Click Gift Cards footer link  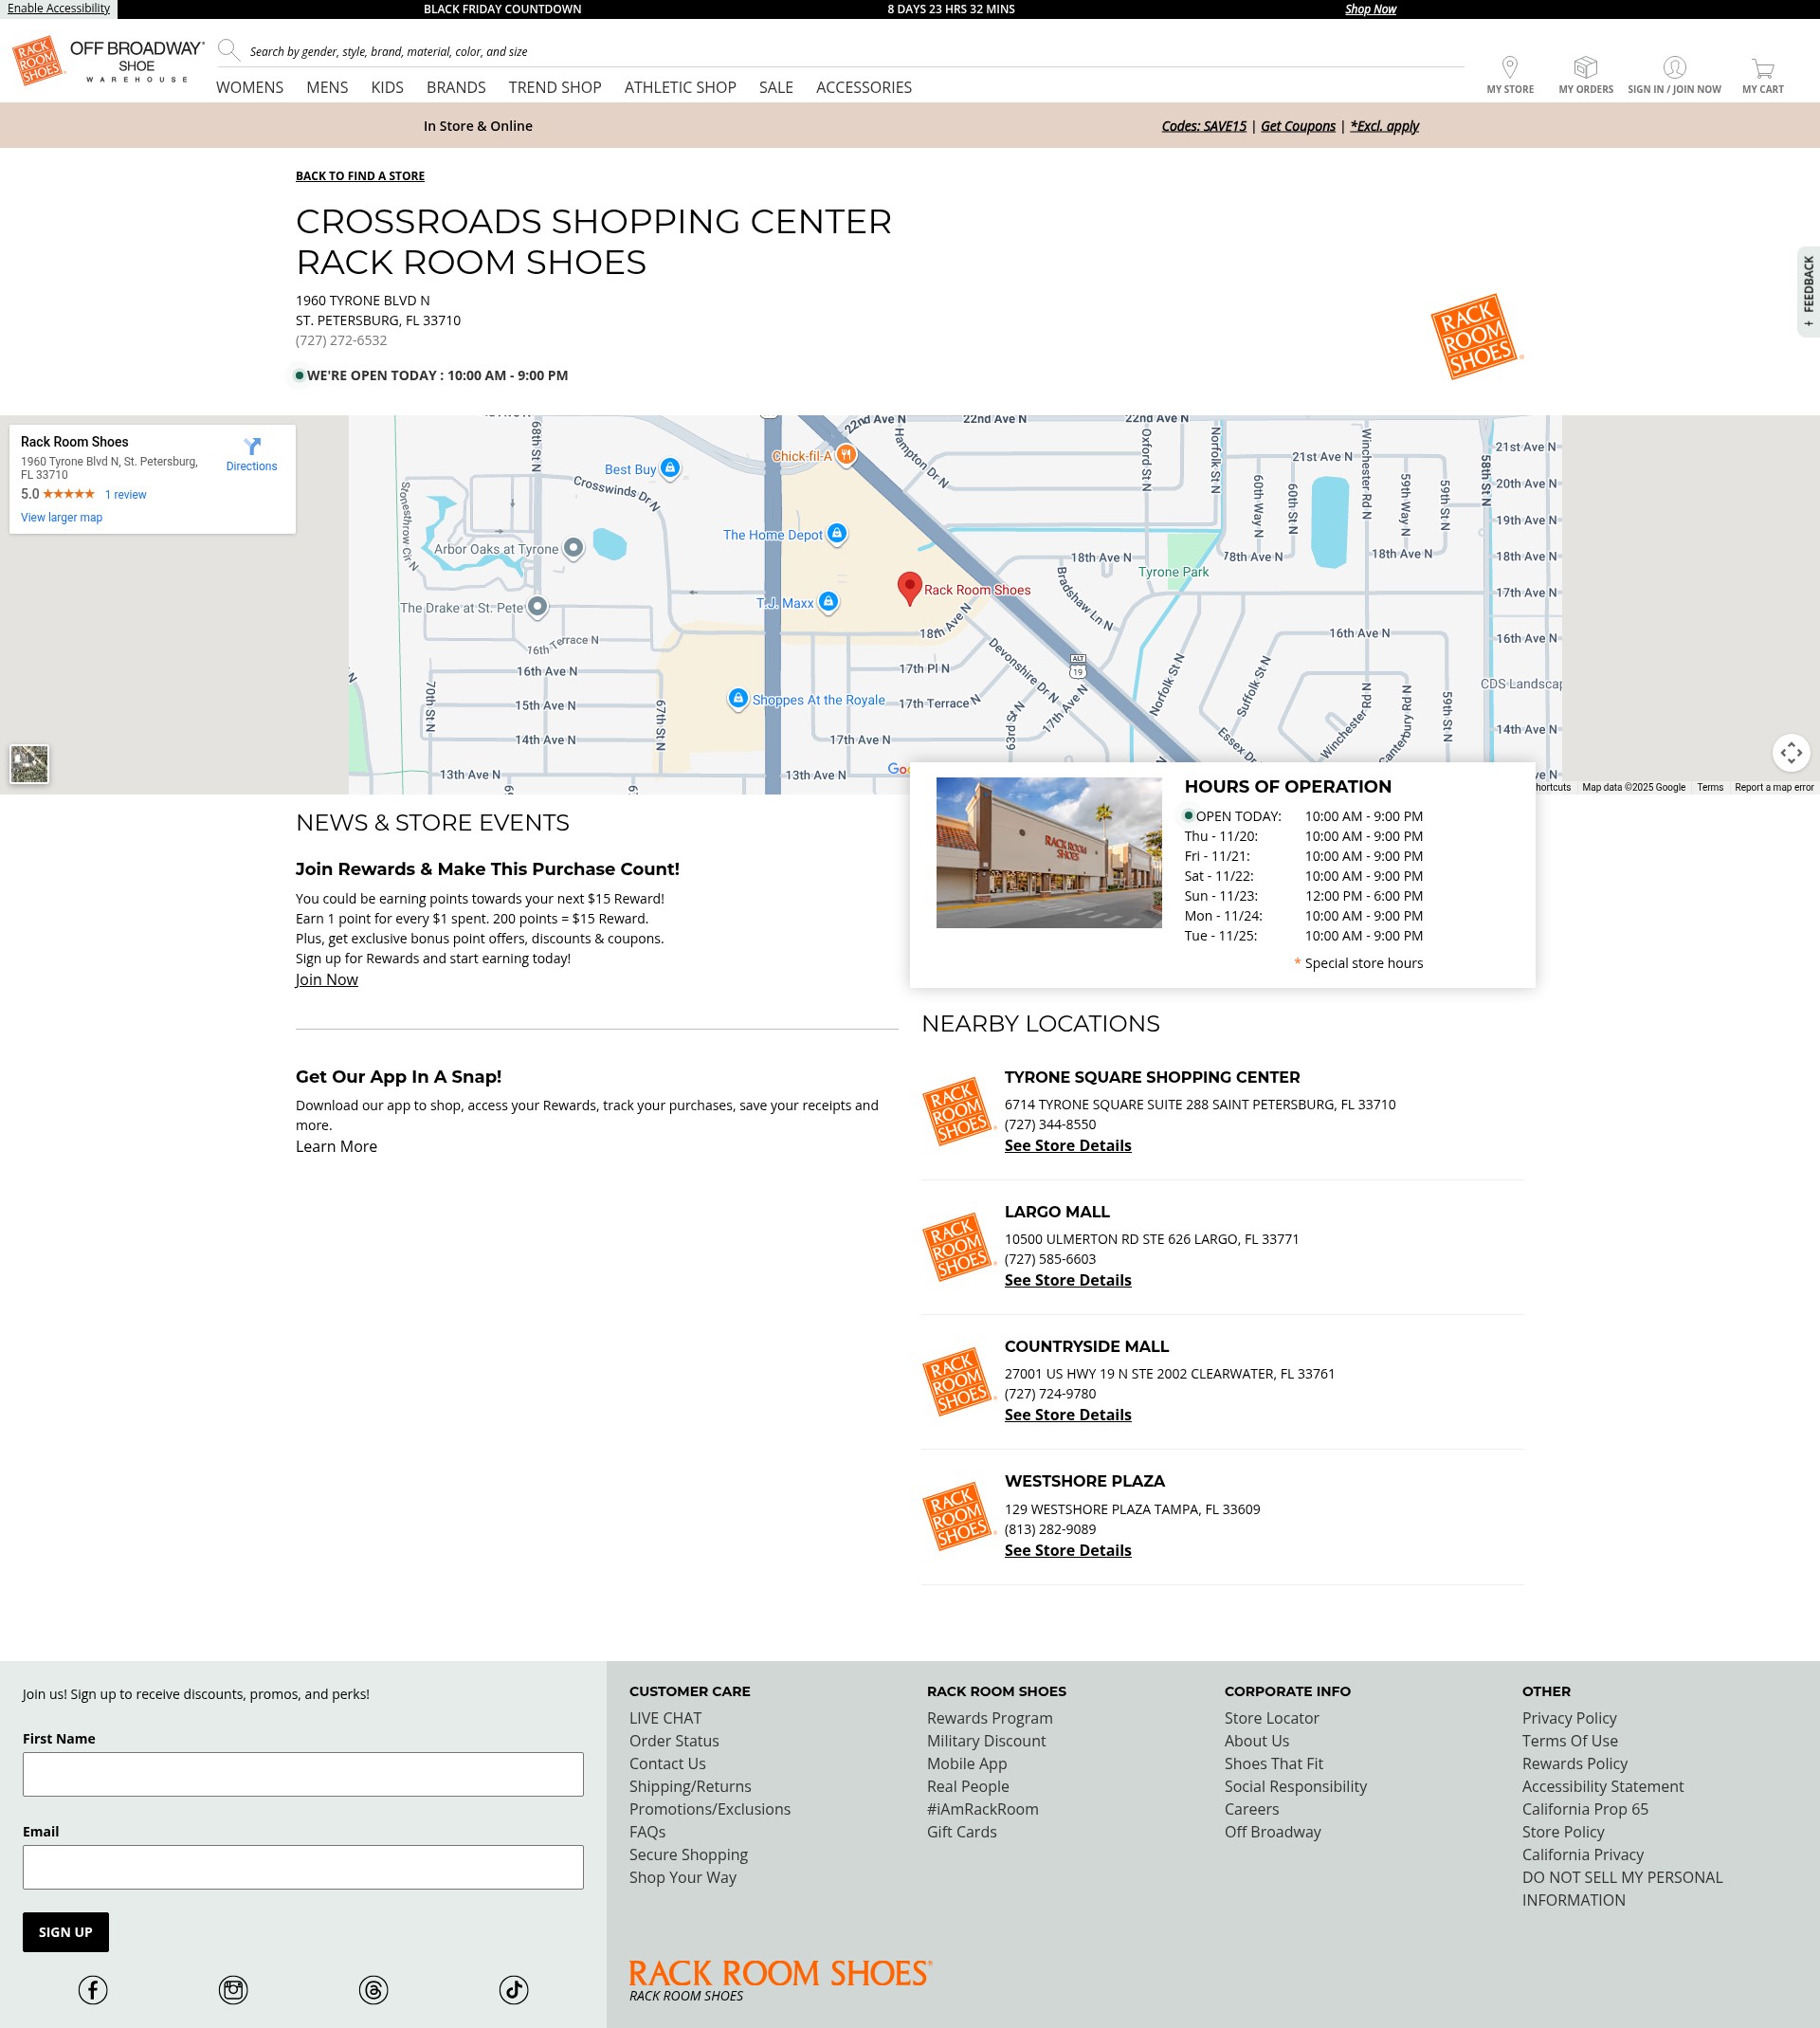pyautogui.click(x=962, y=1832)
